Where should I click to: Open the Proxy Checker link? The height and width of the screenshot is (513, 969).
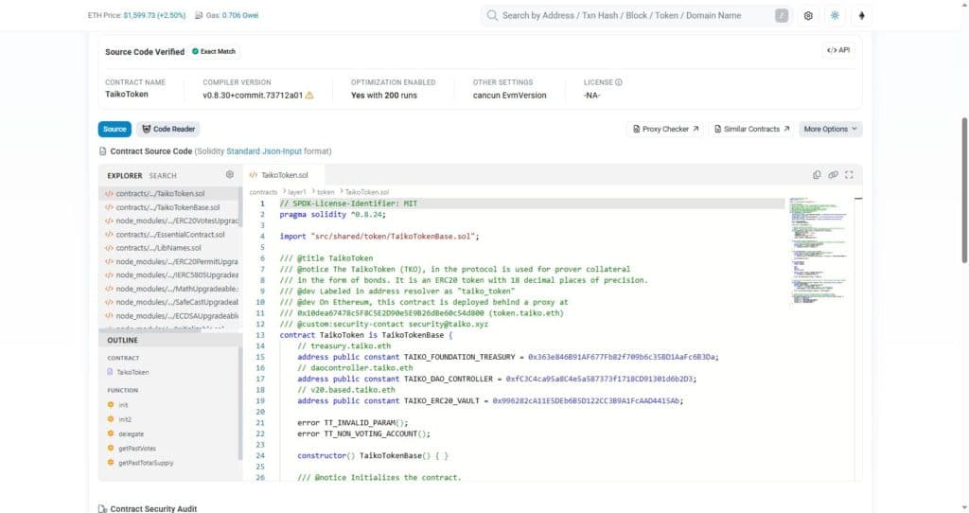[665, 129]
